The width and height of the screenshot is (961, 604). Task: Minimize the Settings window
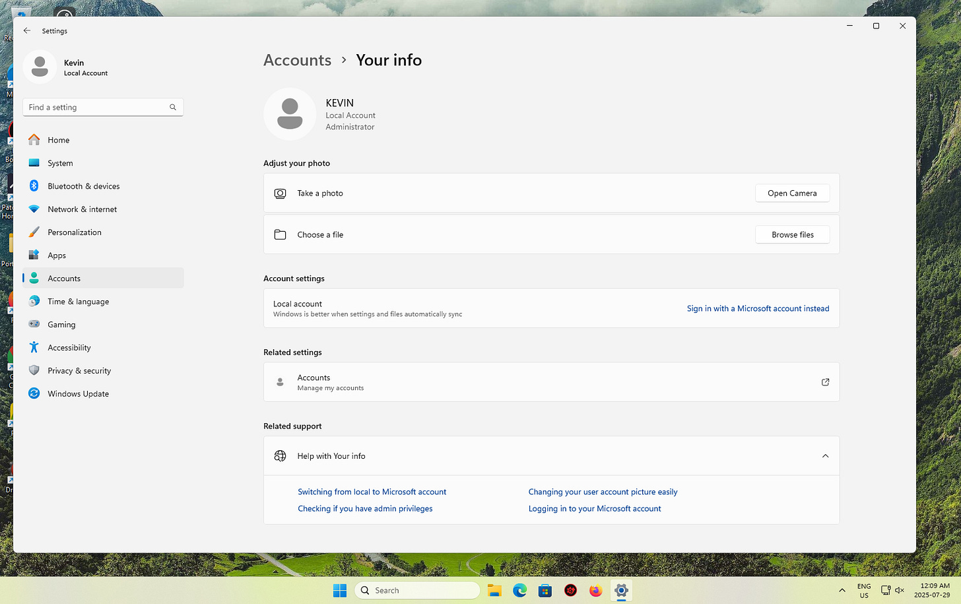849,26
